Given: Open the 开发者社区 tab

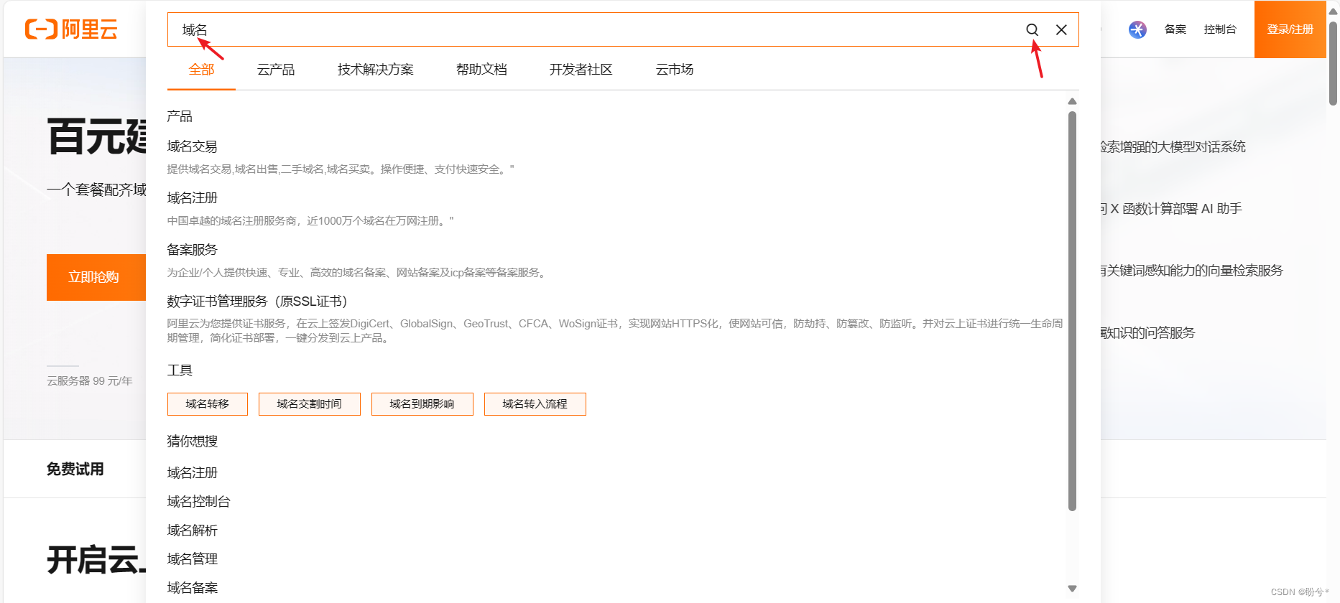Looking at the screenshot, I should [x=581, y=70].
